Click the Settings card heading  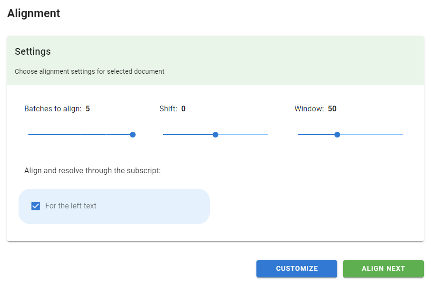click(33, 51)
